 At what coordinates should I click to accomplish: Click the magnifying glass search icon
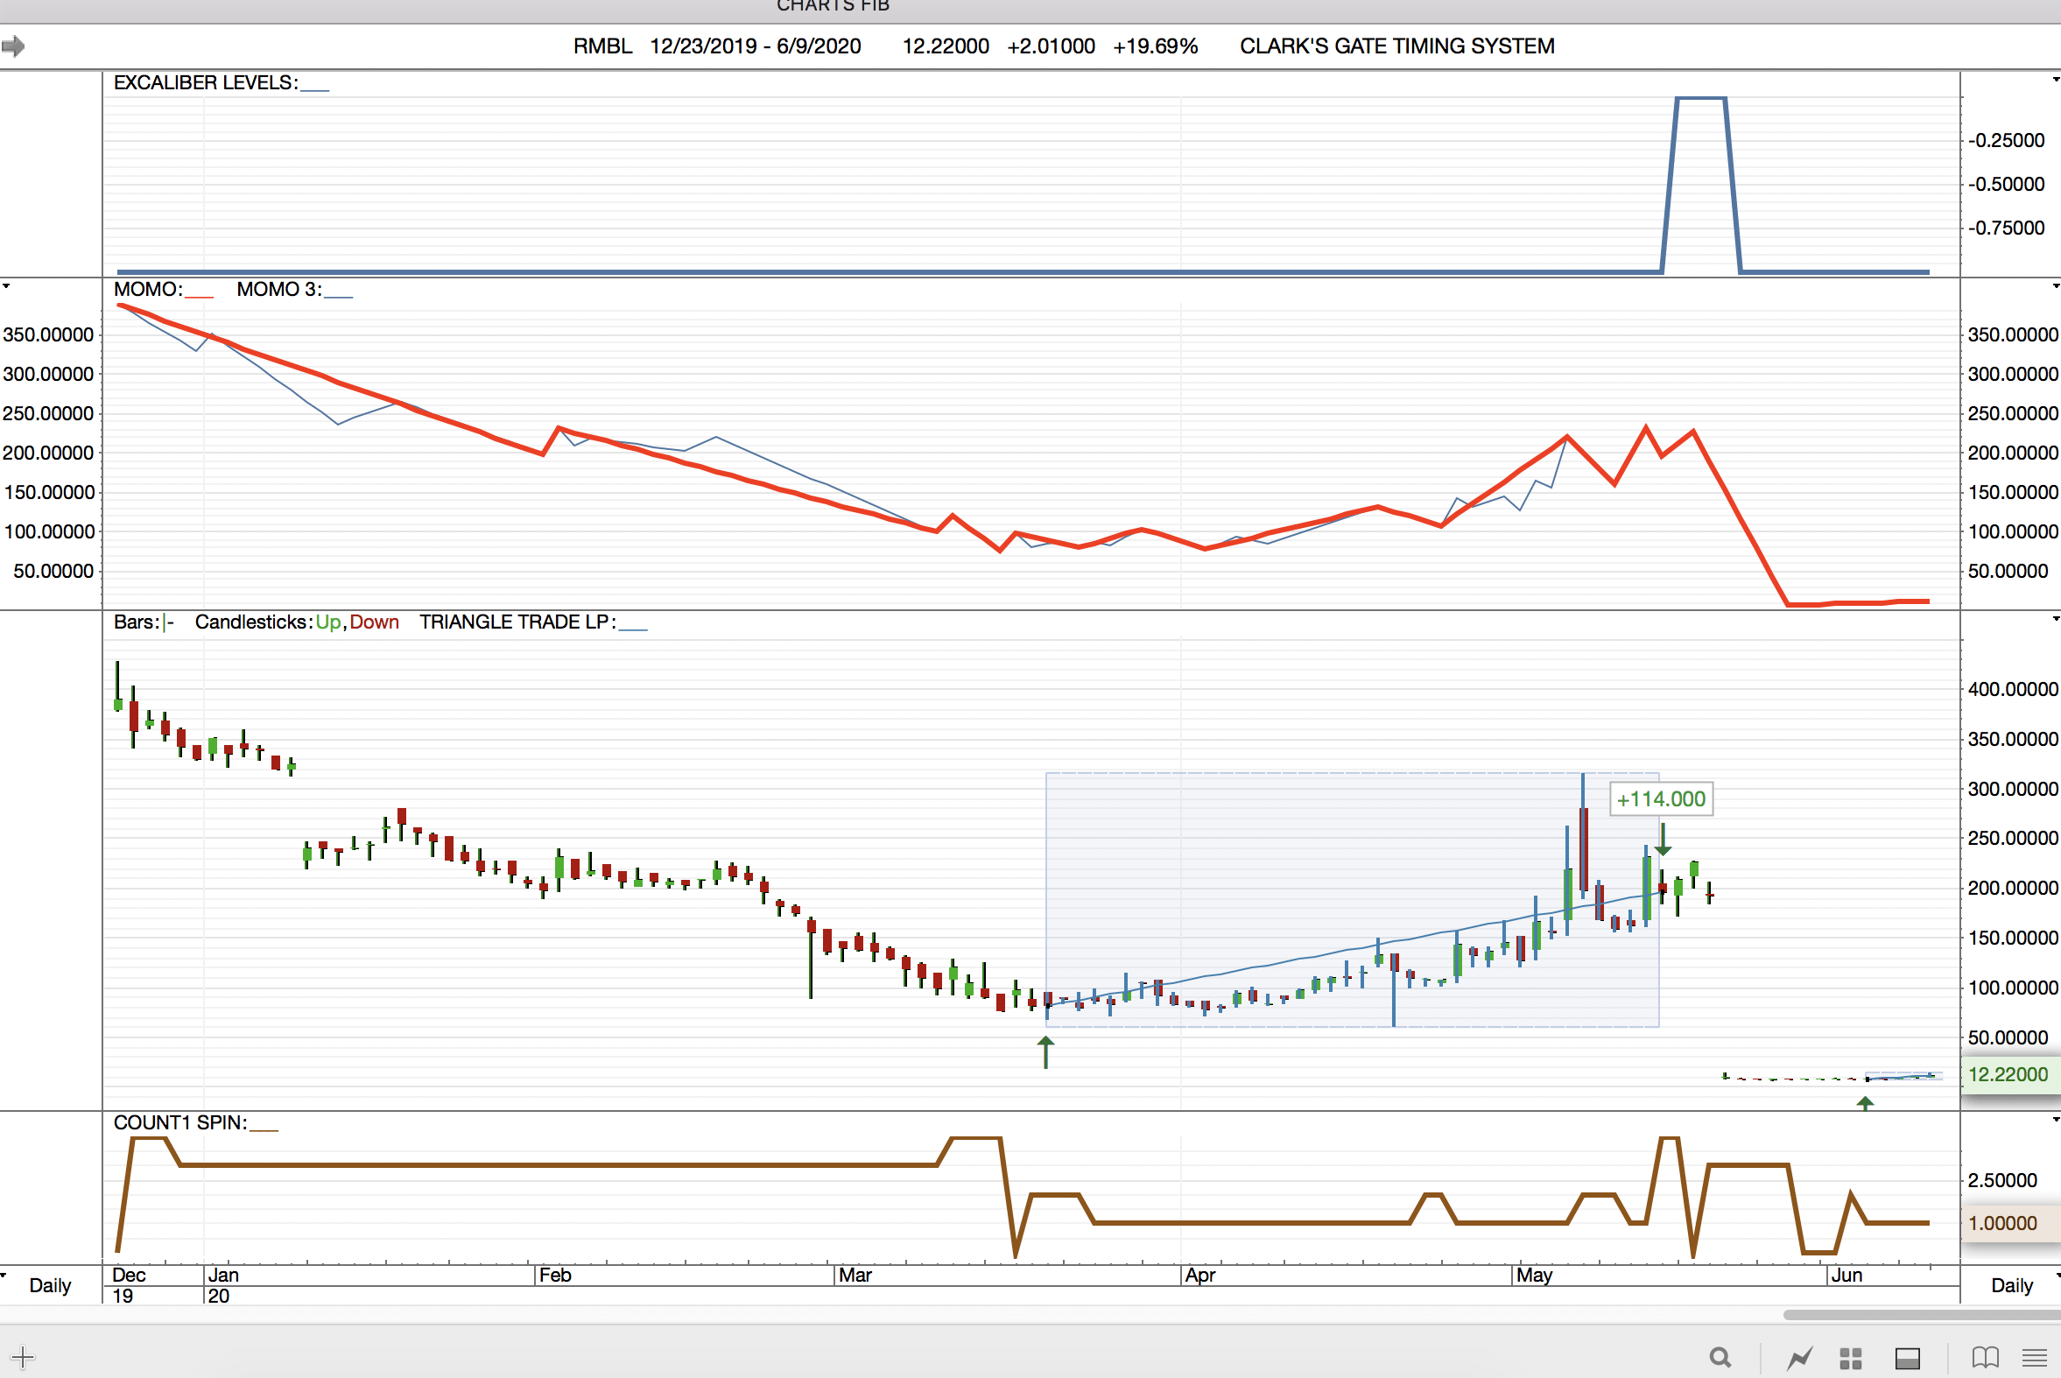pyautogui.click(x=1720, y=1358)
